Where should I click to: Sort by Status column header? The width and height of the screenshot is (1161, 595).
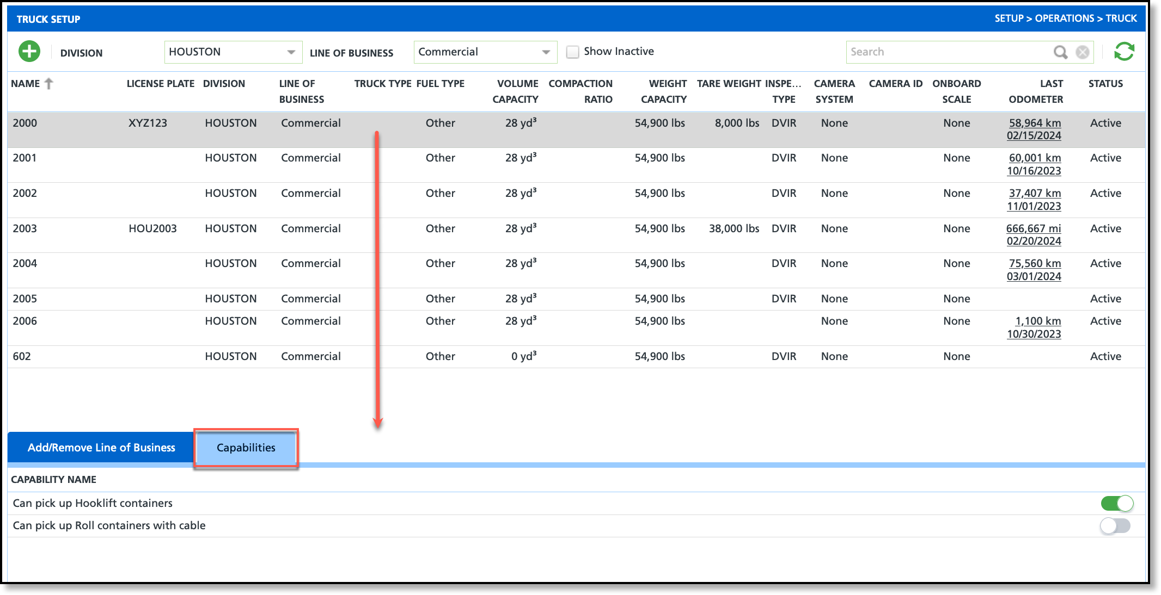click(1105, 83)
